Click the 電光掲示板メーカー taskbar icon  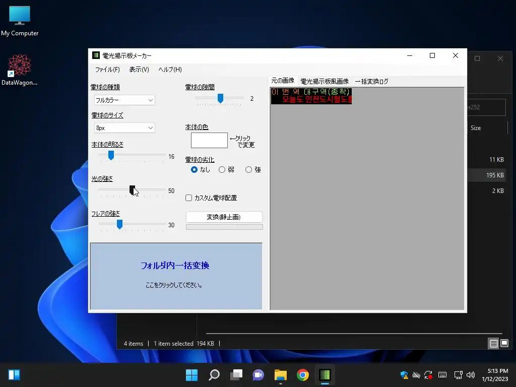click(x=325, y=375)
